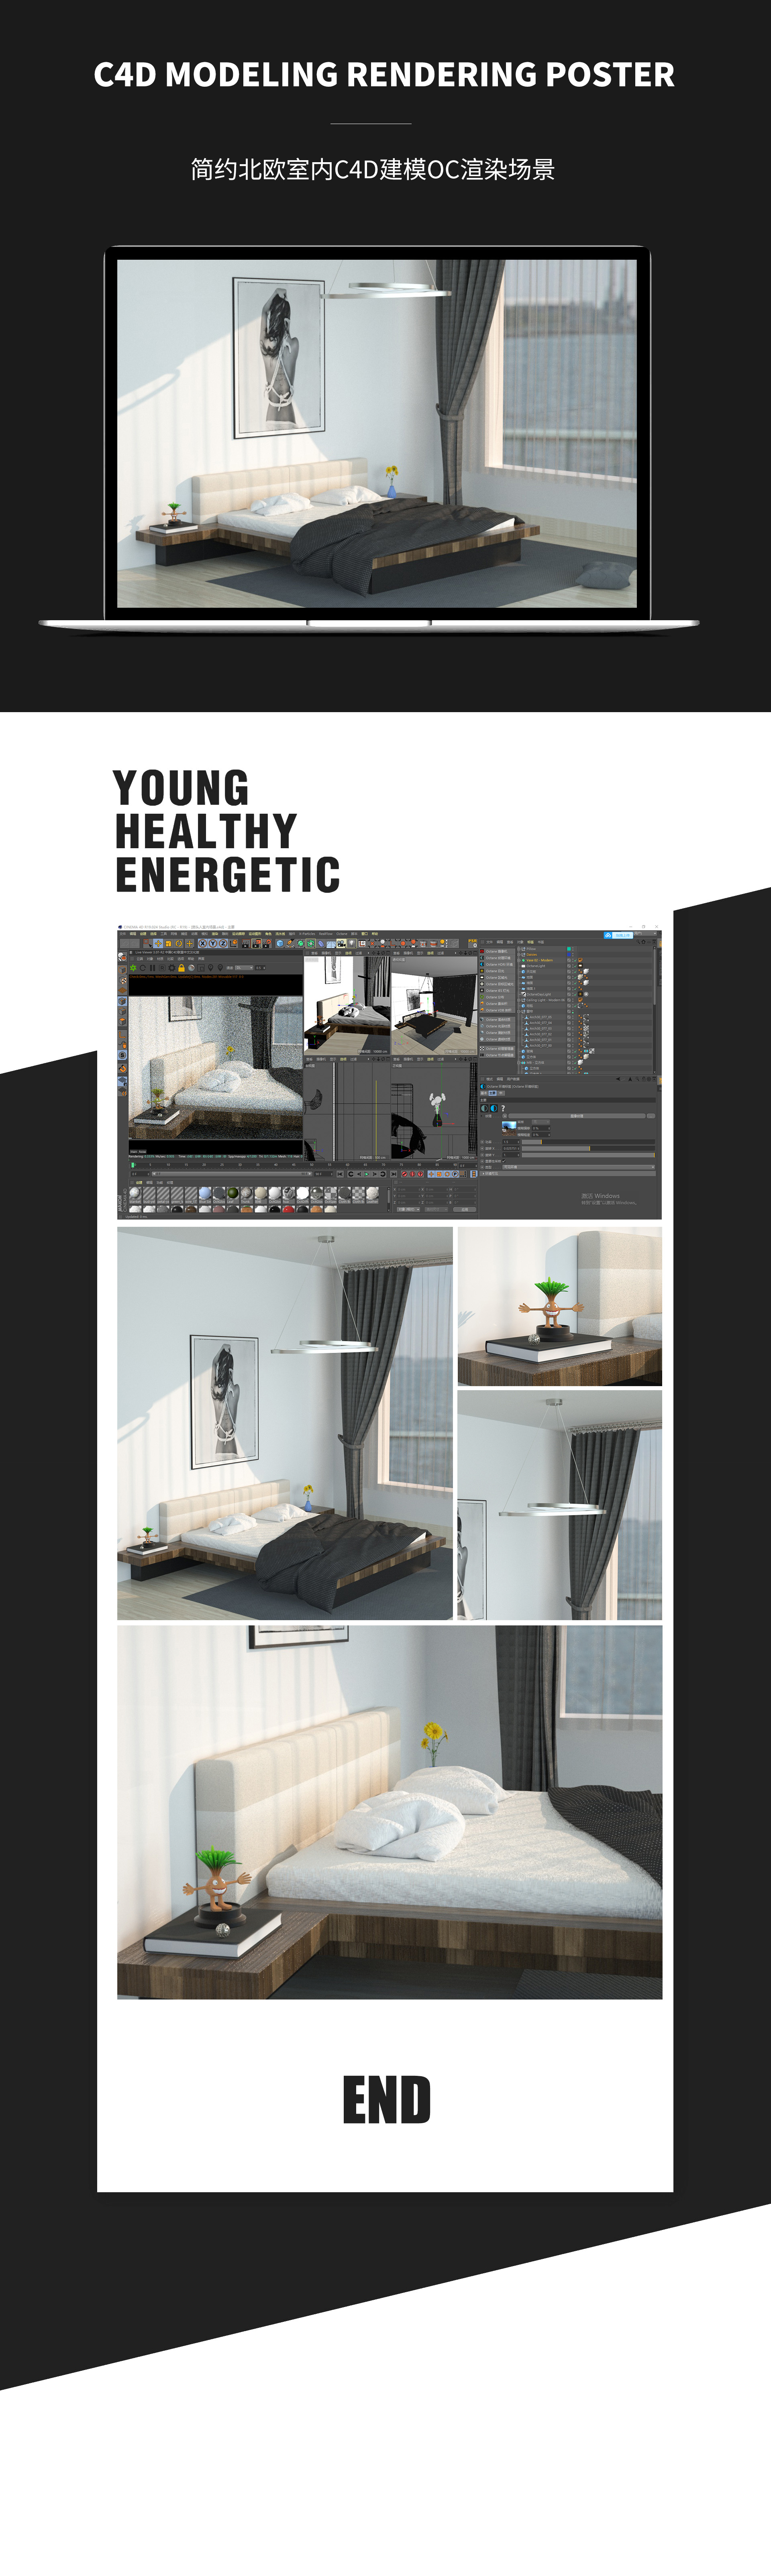Open the DL channel dropdown
This screenshot has height=2576, width=771.
click(244, 968)
